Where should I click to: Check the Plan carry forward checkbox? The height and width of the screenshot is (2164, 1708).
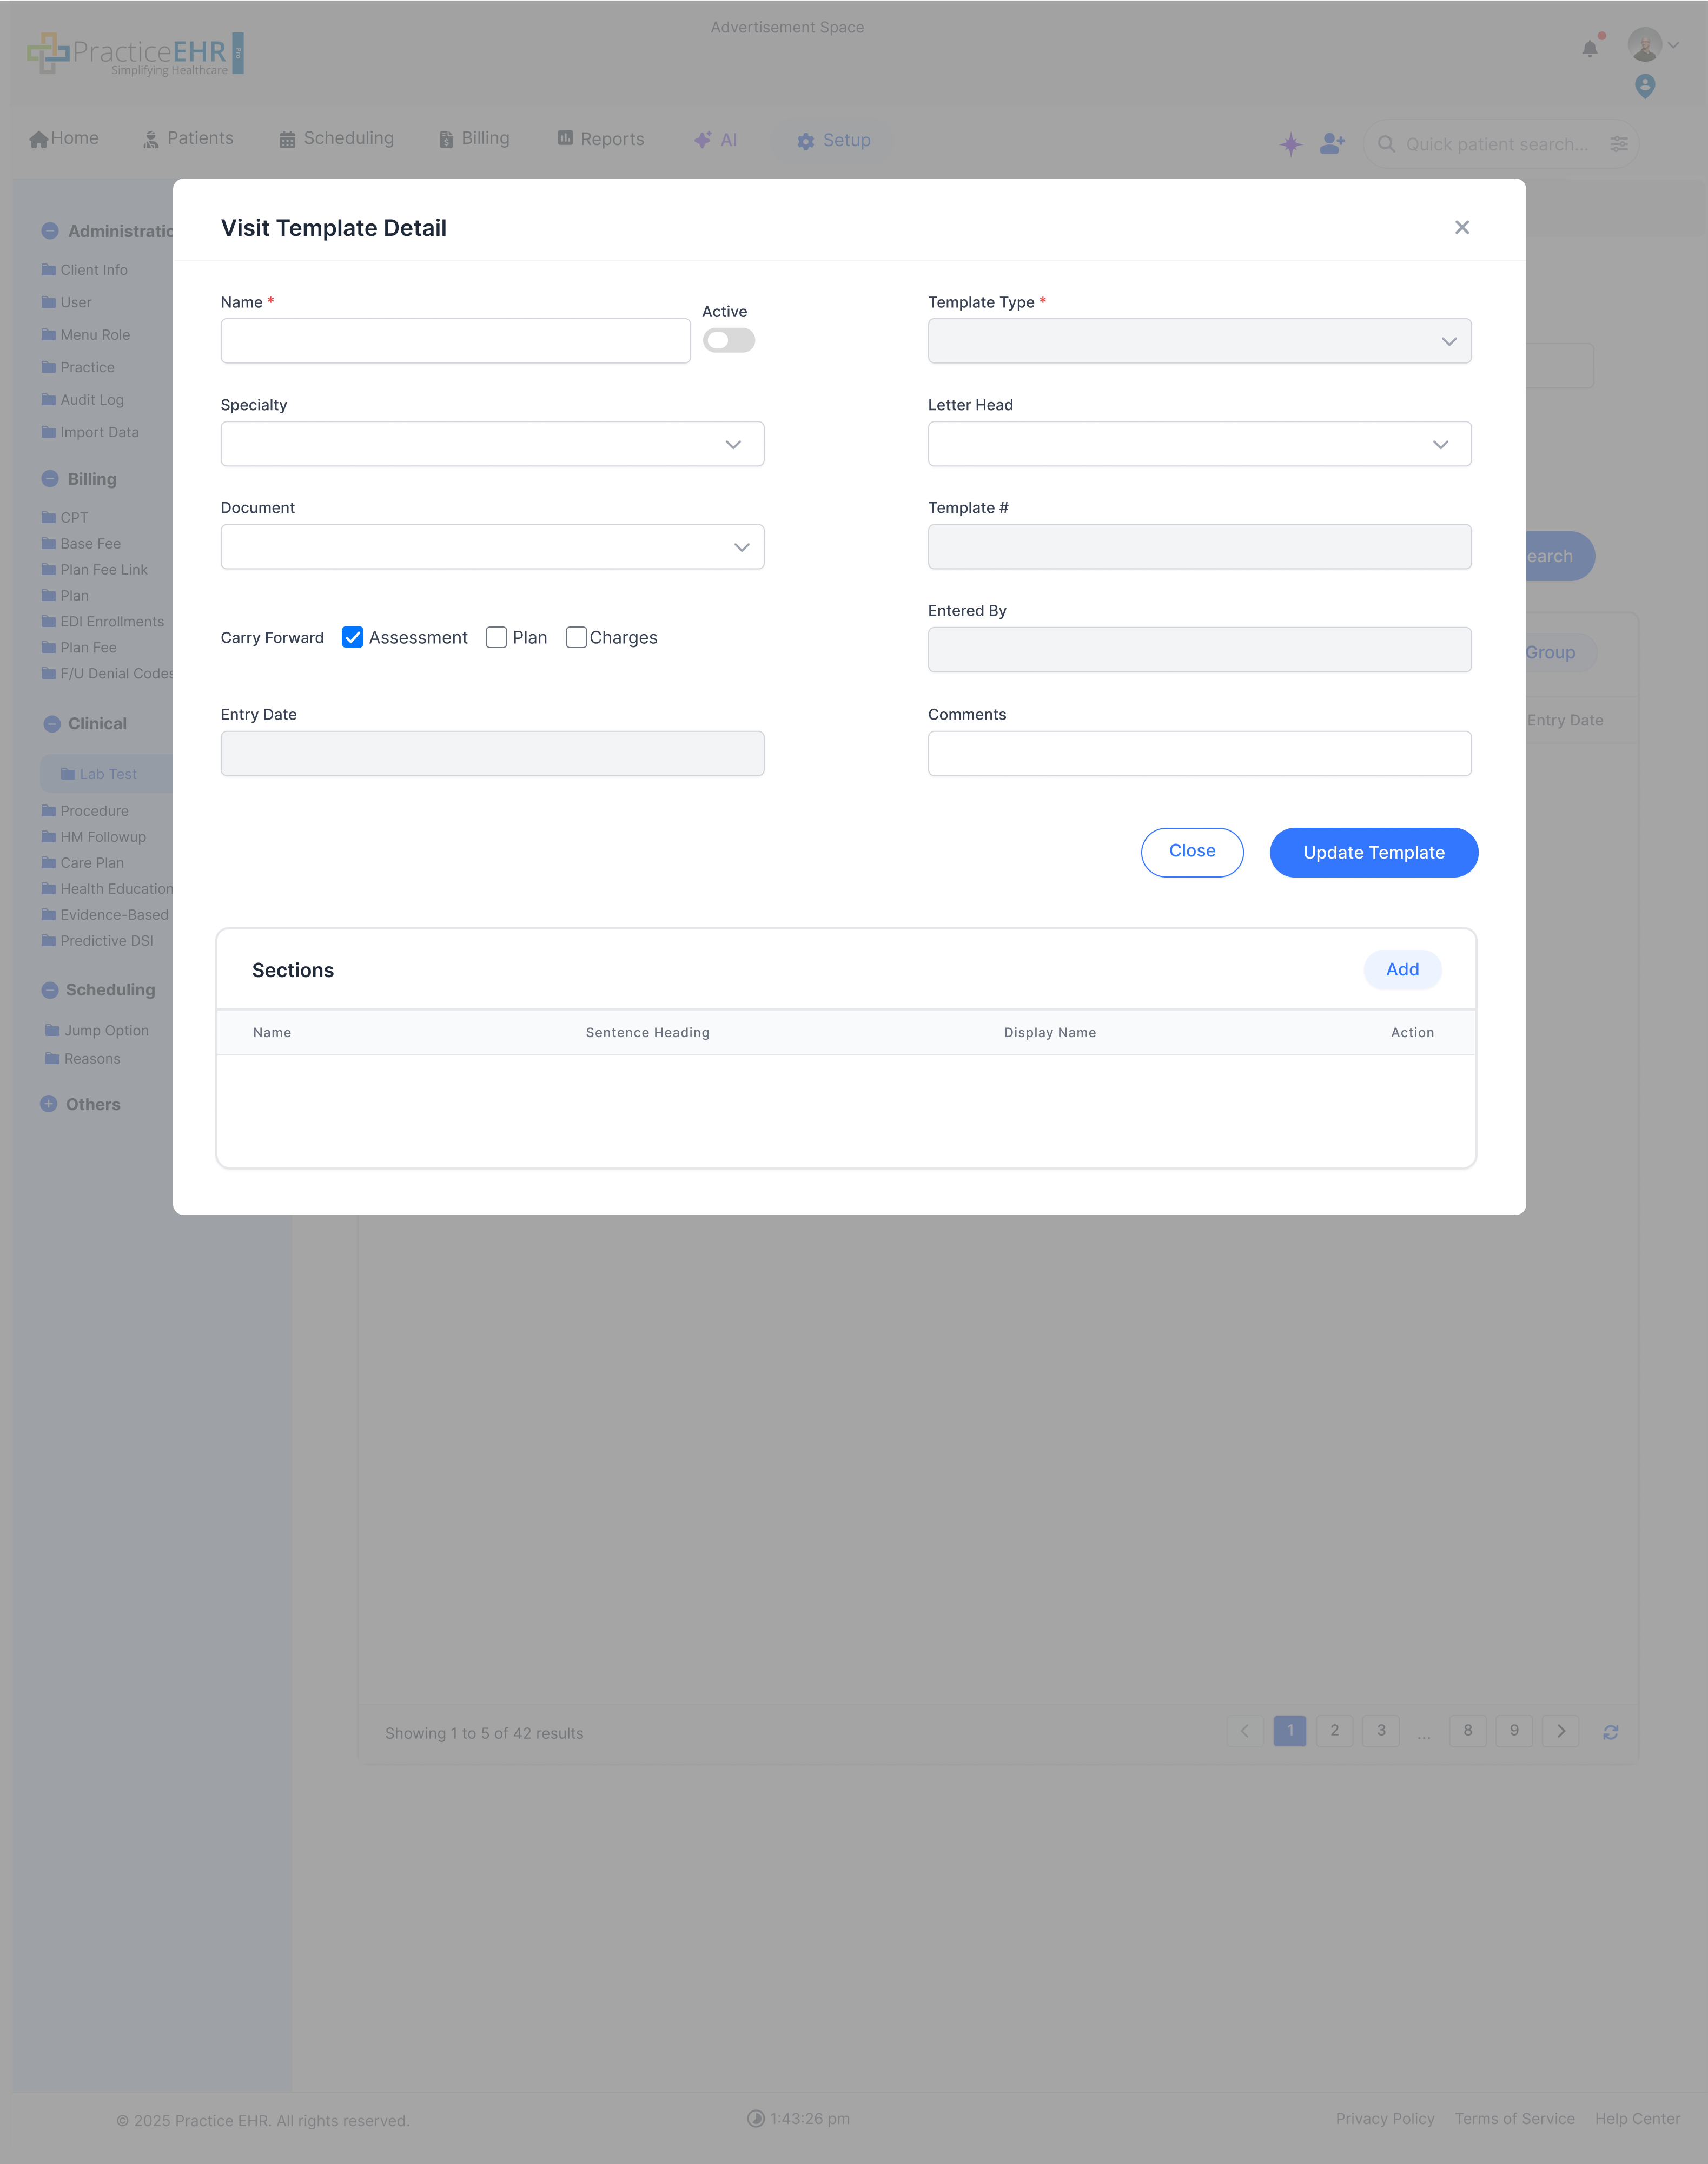point(496,637)
